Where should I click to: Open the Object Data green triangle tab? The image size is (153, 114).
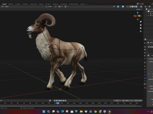[145, 81]
